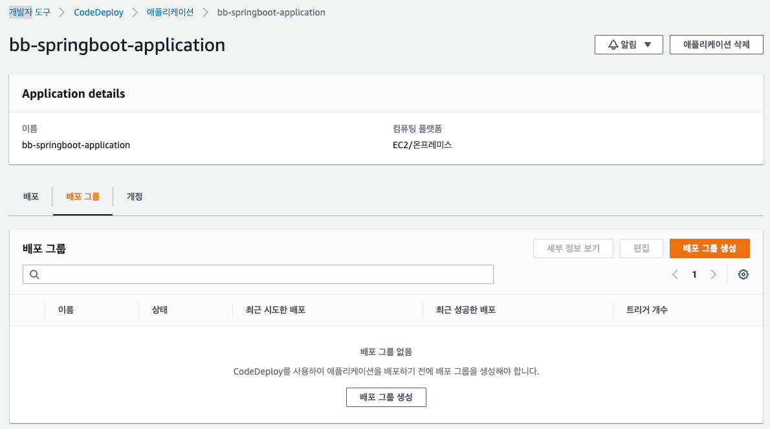Select the 배포 그룹 tab
Image resolution: width=770 pixels, height=429 pixels.
pyautogui.click(x=83, y=196)
